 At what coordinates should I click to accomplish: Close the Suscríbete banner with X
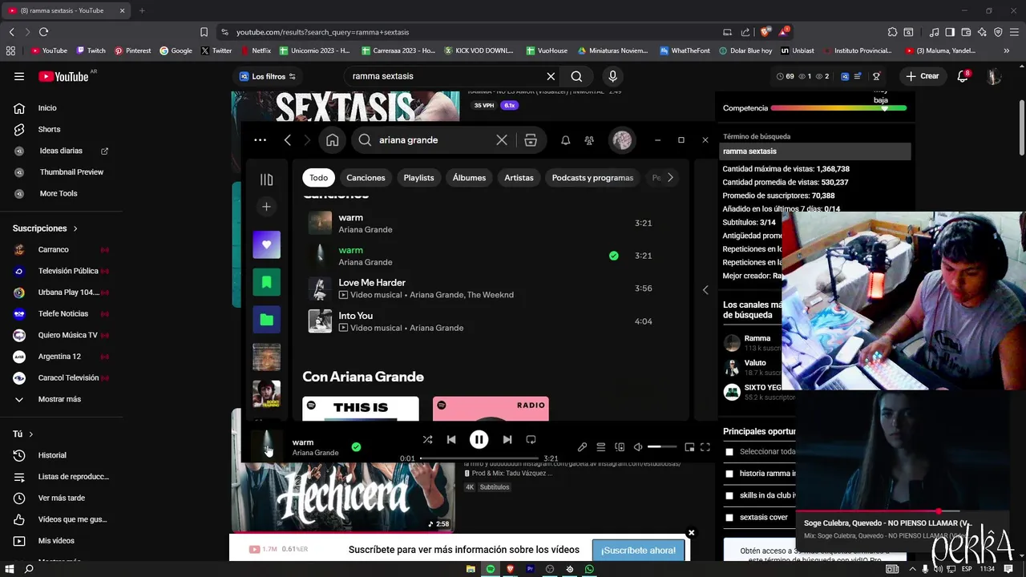tap(691, 532)
